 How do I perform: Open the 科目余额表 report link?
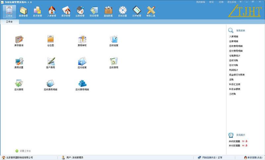(235, 89)
